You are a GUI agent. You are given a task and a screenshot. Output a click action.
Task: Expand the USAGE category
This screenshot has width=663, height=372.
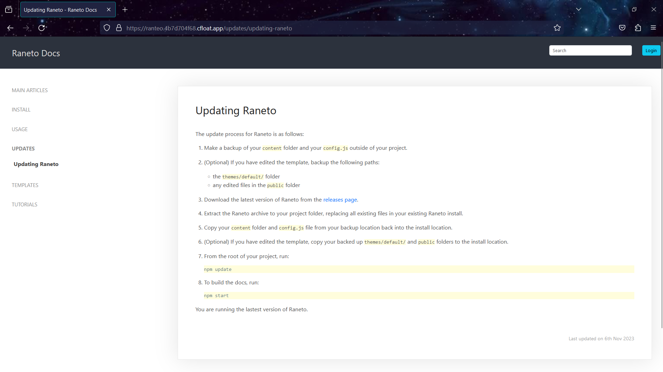20,129
